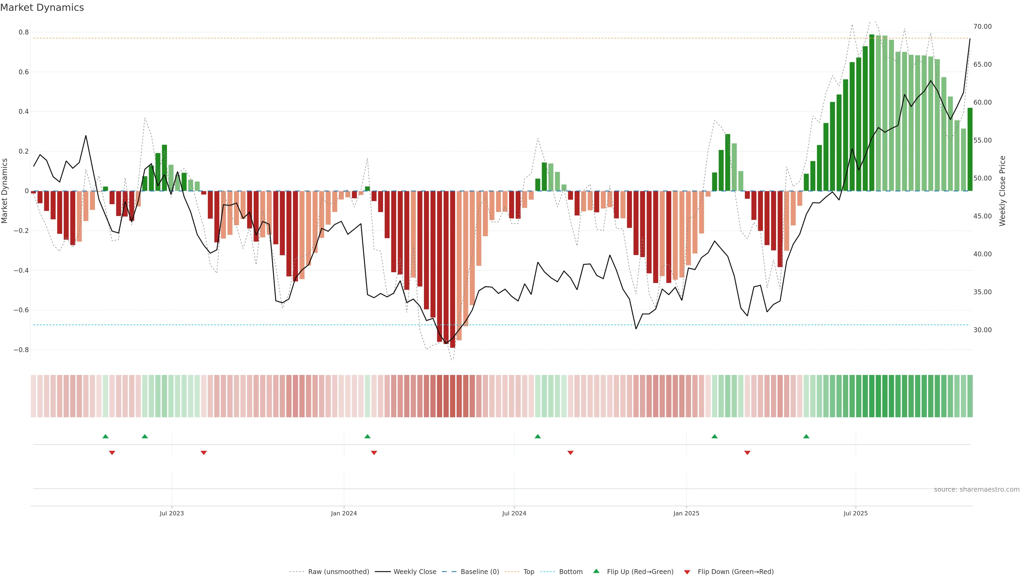Click the rightmost red flip-down triangle marker
The width and height of the screenshot is (1033, 581).
coord(747,453)
